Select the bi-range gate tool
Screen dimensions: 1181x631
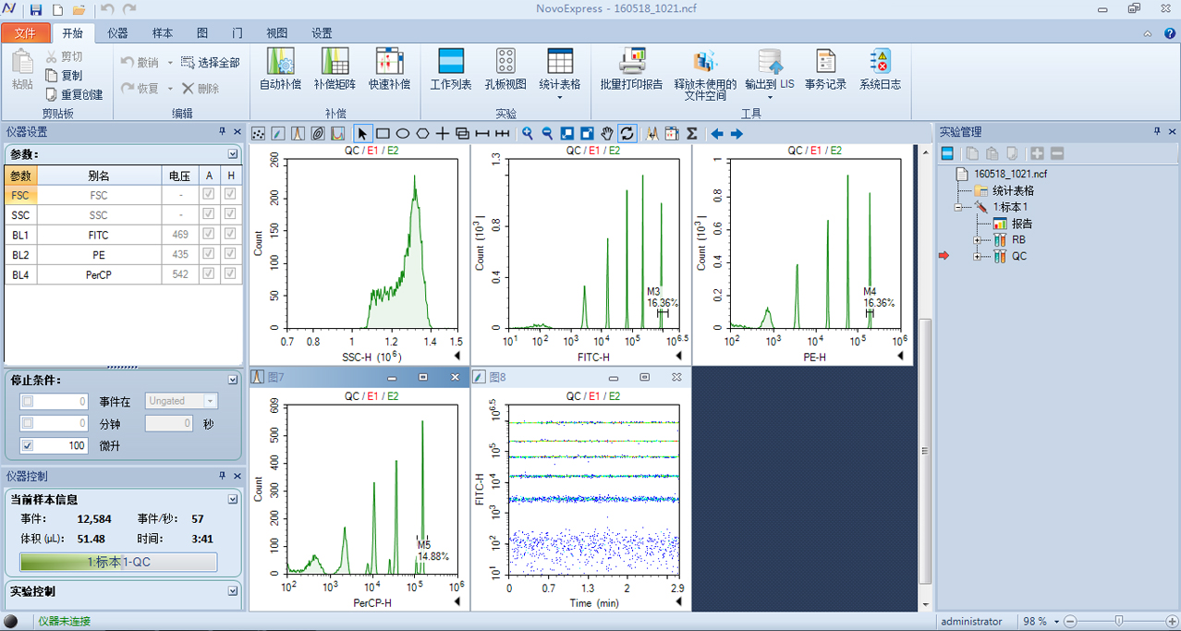(502, 134)
